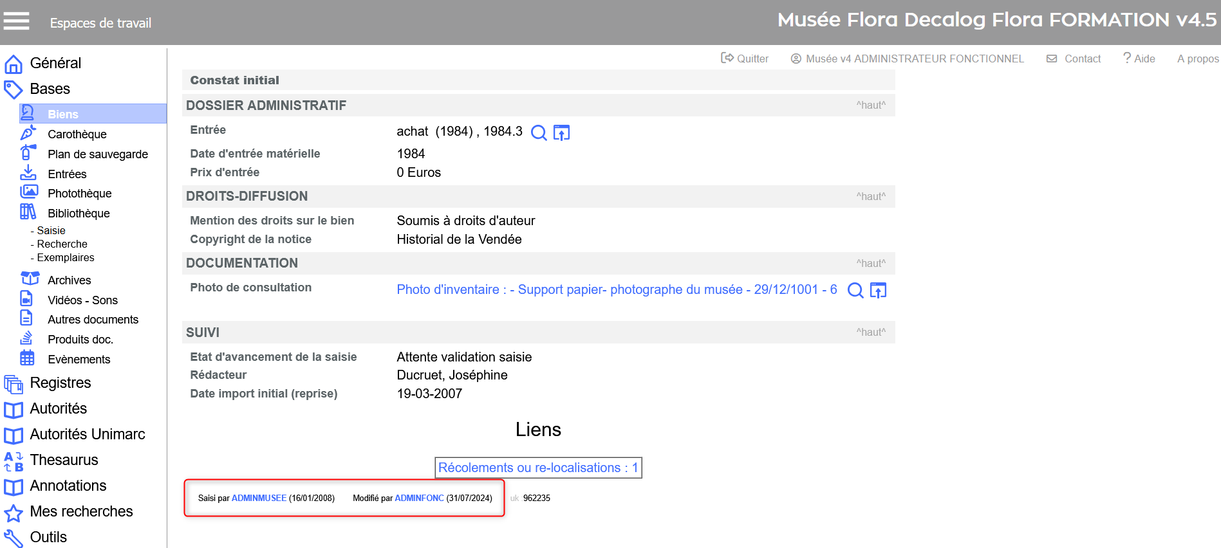
Task: Open Recherche under Bibliothèque
Action: point(62,244)
